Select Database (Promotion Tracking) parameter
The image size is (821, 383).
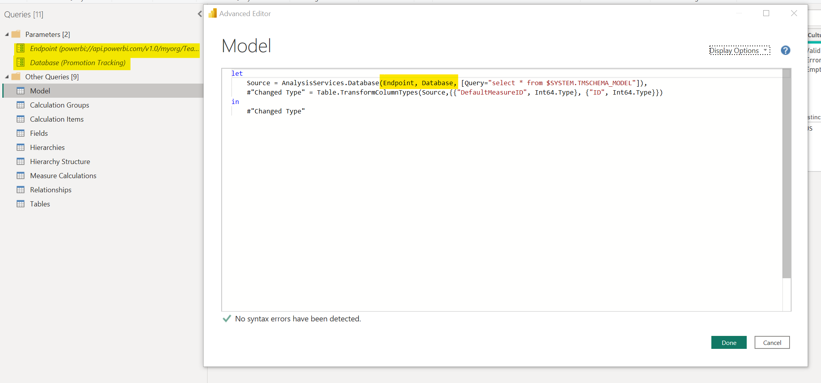78,63
